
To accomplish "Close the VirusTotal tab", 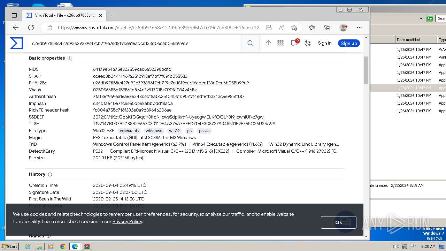I will [100, 15].
